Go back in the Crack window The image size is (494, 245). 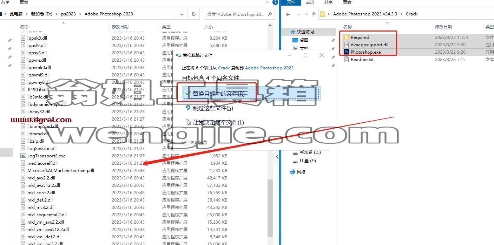click(288, 14)
